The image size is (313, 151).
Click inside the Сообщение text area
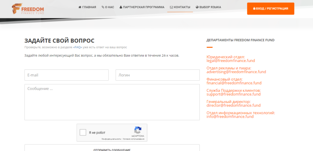112,102
